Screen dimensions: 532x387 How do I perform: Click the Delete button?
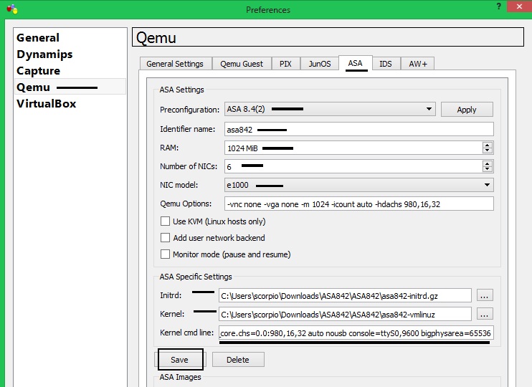pos(238,360)
